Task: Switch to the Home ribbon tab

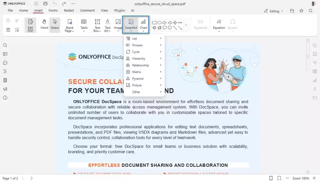Action: [x=23, y=11]
